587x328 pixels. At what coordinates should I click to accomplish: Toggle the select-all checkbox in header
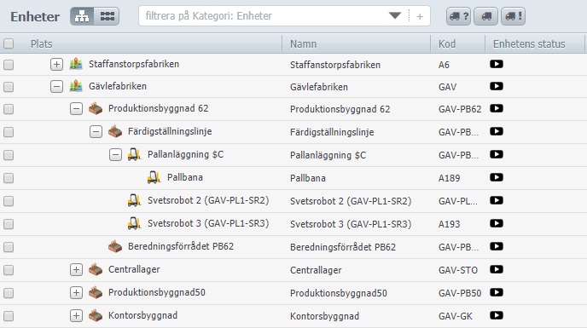pos(9,43)
